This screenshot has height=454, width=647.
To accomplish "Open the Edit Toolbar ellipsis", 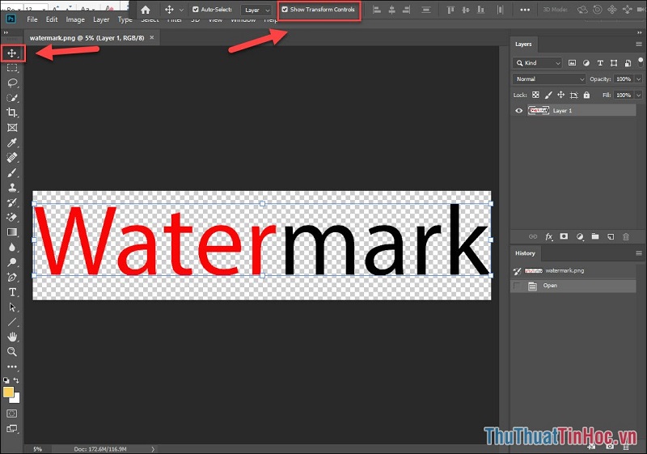I will 12,367.
